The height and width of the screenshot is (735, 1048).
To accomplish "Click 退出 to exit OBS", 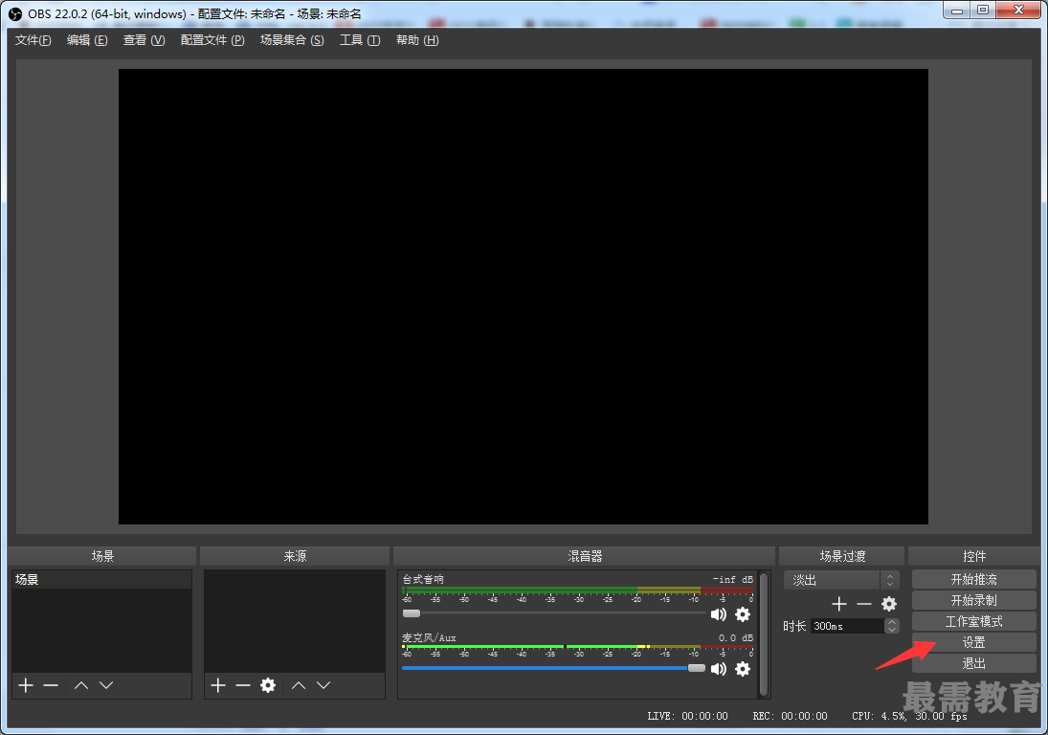I will tap(973, 663).
